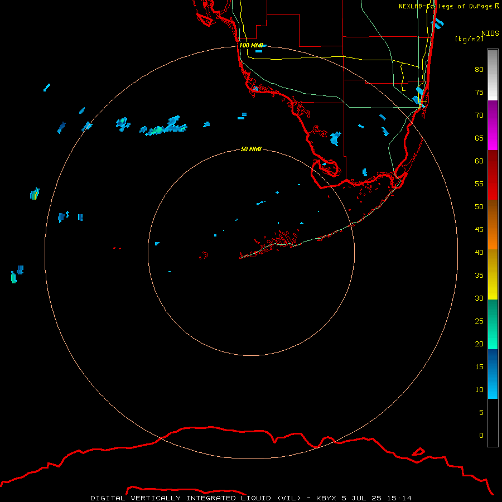502x502 pixels.
Task: Select the orange-brown segment of the color bar
Action: pos(493,225)
